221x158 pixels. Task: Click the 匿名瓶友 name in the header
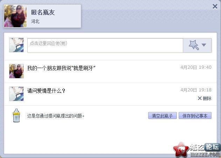coord(43,12)
